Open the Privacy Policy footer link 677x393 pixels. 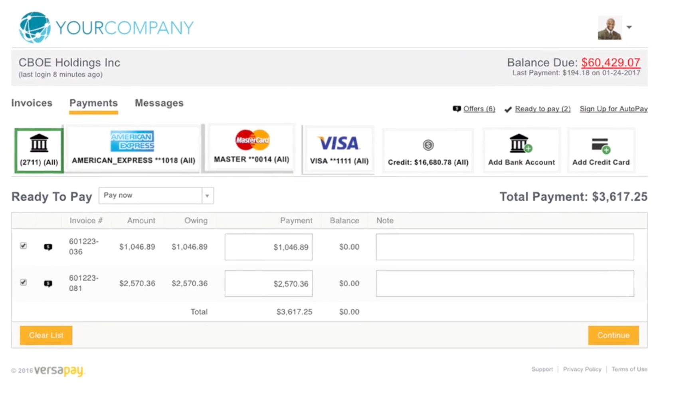click(x=582, y=369)
